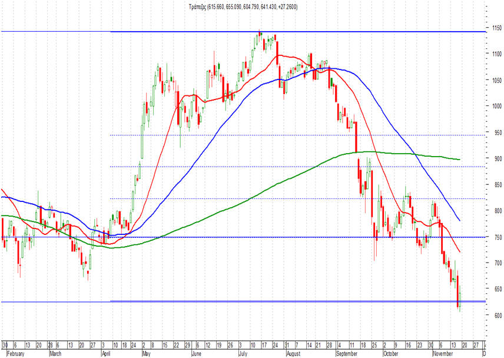This screenshot has height=358, width=504.
Task: Click the date label 31 before August
Action: (x=286, y=346)
